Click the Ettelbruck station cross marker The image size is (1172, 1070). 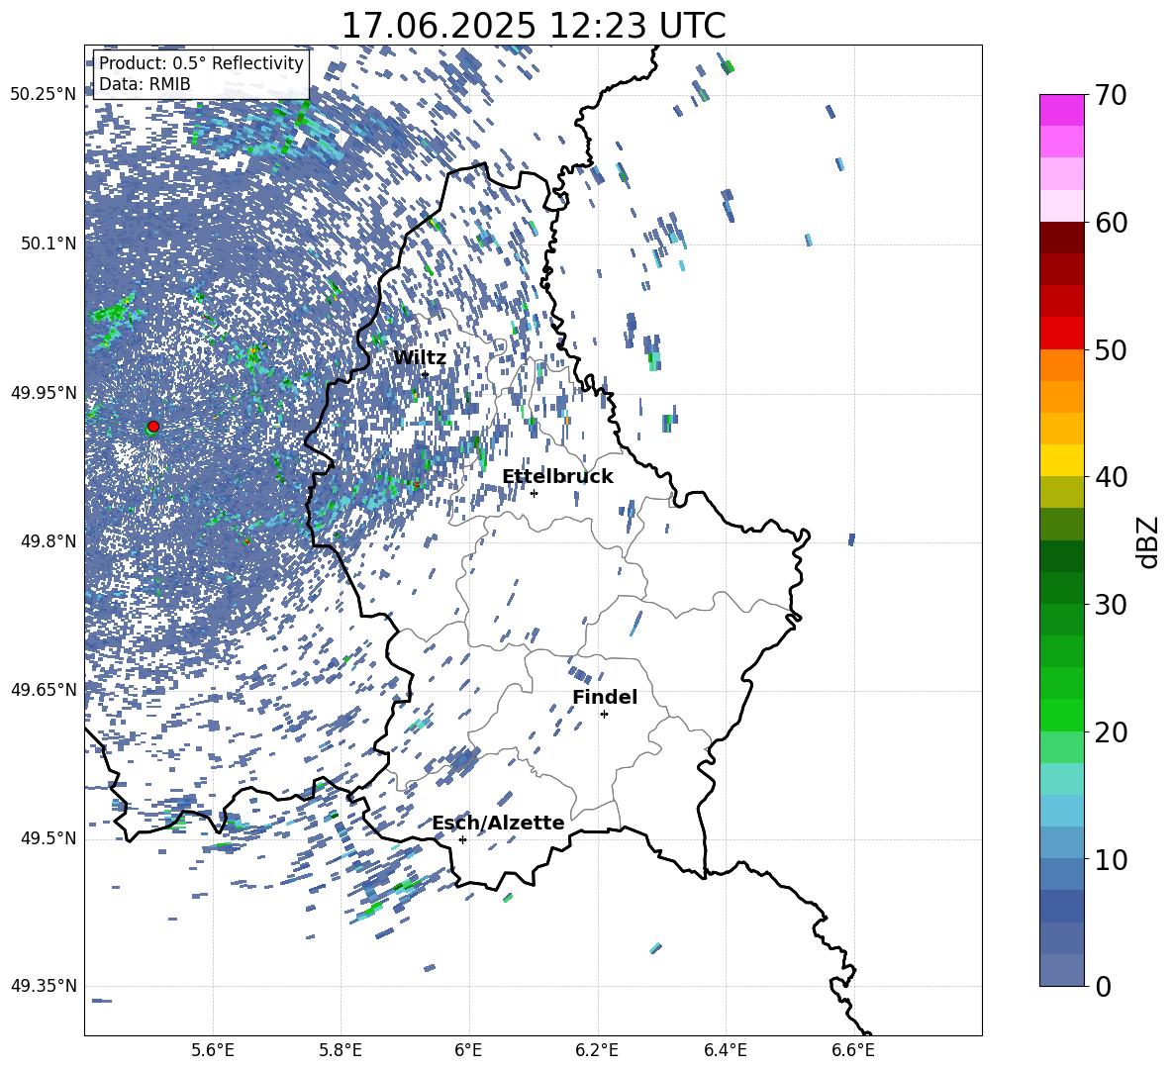[534, 493]
